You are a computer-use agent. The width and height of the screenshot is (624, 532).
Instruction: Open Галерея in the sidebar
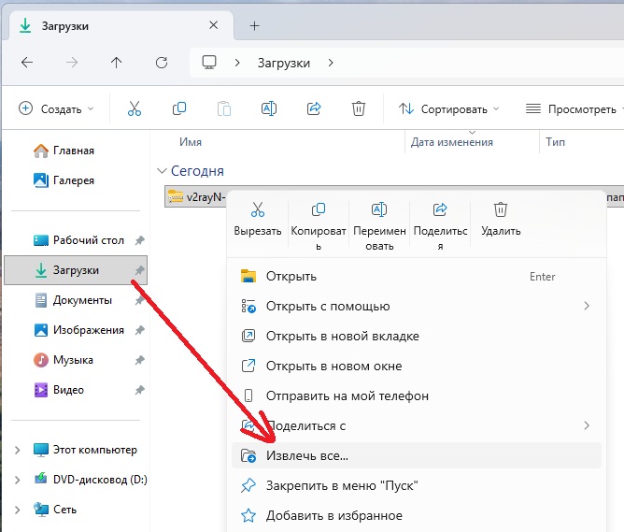tap(73, 180)
